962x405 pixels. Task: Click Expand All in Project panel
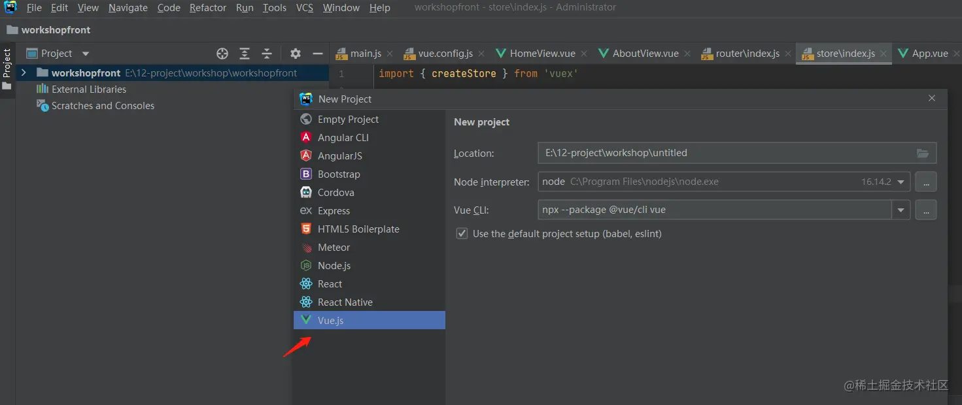click(x=245, y=54)
